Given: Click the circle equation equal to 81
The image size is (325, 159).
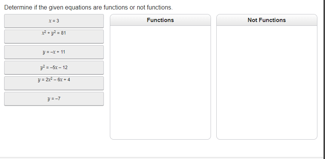Looking at the screenshot, I should pyautogui.click(x=54, y=33).
